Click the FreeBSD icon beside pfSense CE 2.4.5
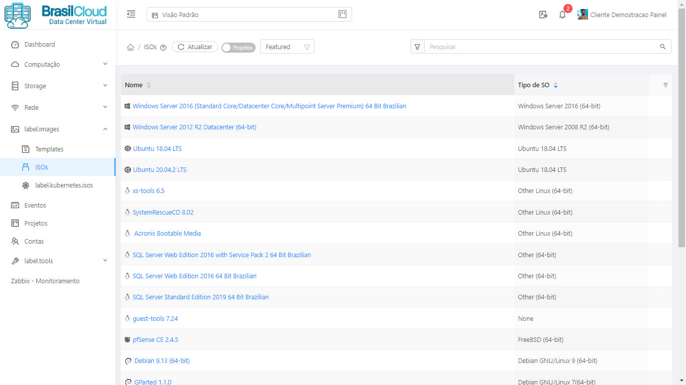This screenshot has height=385, width=686. [128, 339]
